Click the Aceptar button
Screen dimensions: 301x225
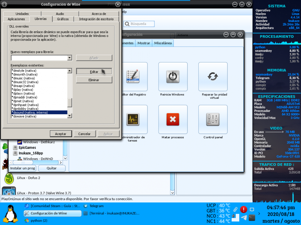point(61,134)
